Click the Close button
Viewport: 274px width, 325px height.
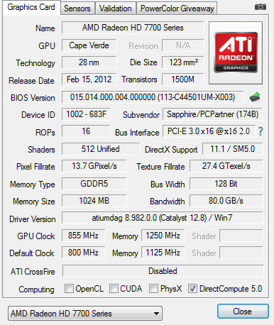point(243,312)
